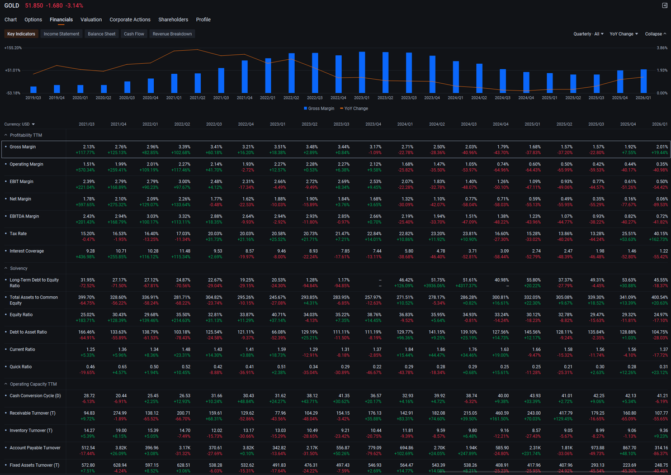The image size is (671, 475).
Task: Select the Current Ratio row label
Action: coord(22,349)
